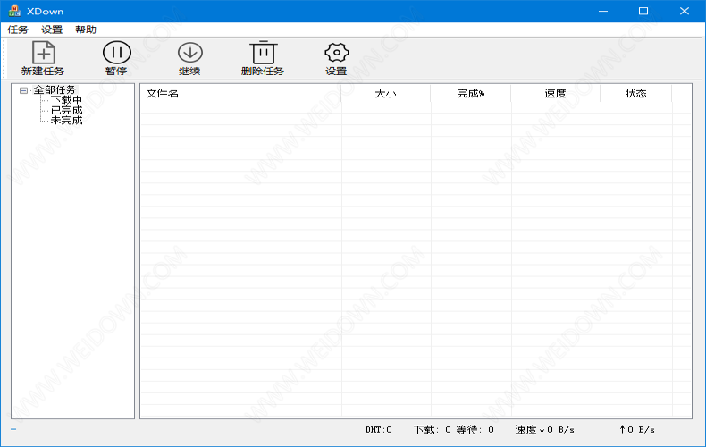This screenshot has height=447, width=706.
Task: Pause downloads with the 暂停 icon
Action: (116, 53)
